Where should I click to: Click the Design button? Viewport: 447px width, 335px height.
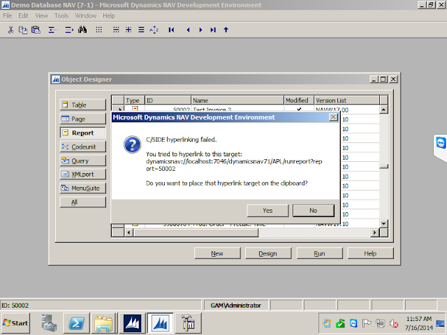(268, 253)
